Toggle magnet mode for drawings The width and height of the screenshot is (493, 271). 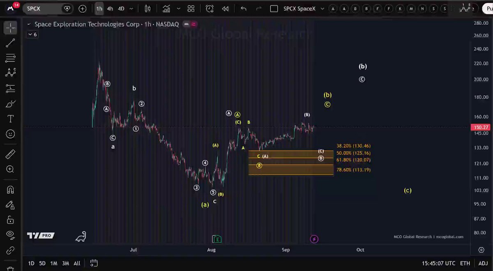[10, 190]
